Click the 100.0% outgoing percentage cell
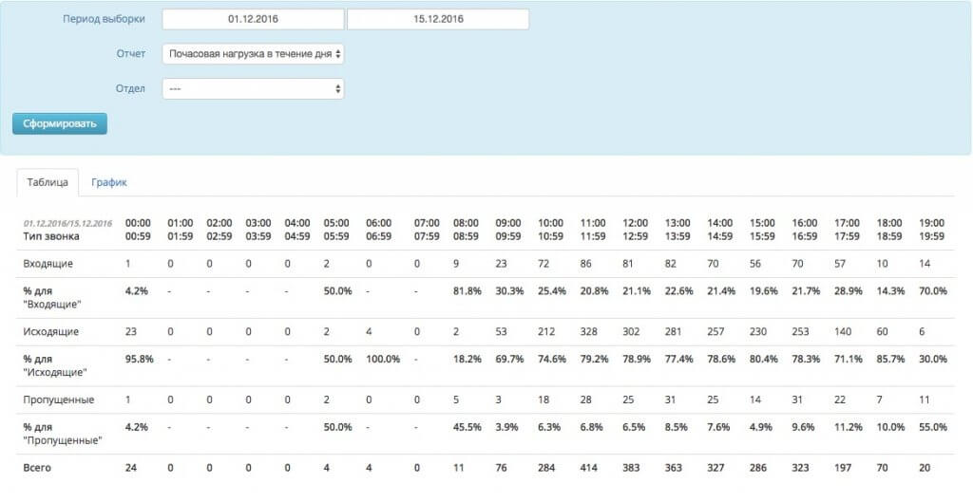Image resolution: width=973 pixels, height=502 pixels. tap(384, 359)
